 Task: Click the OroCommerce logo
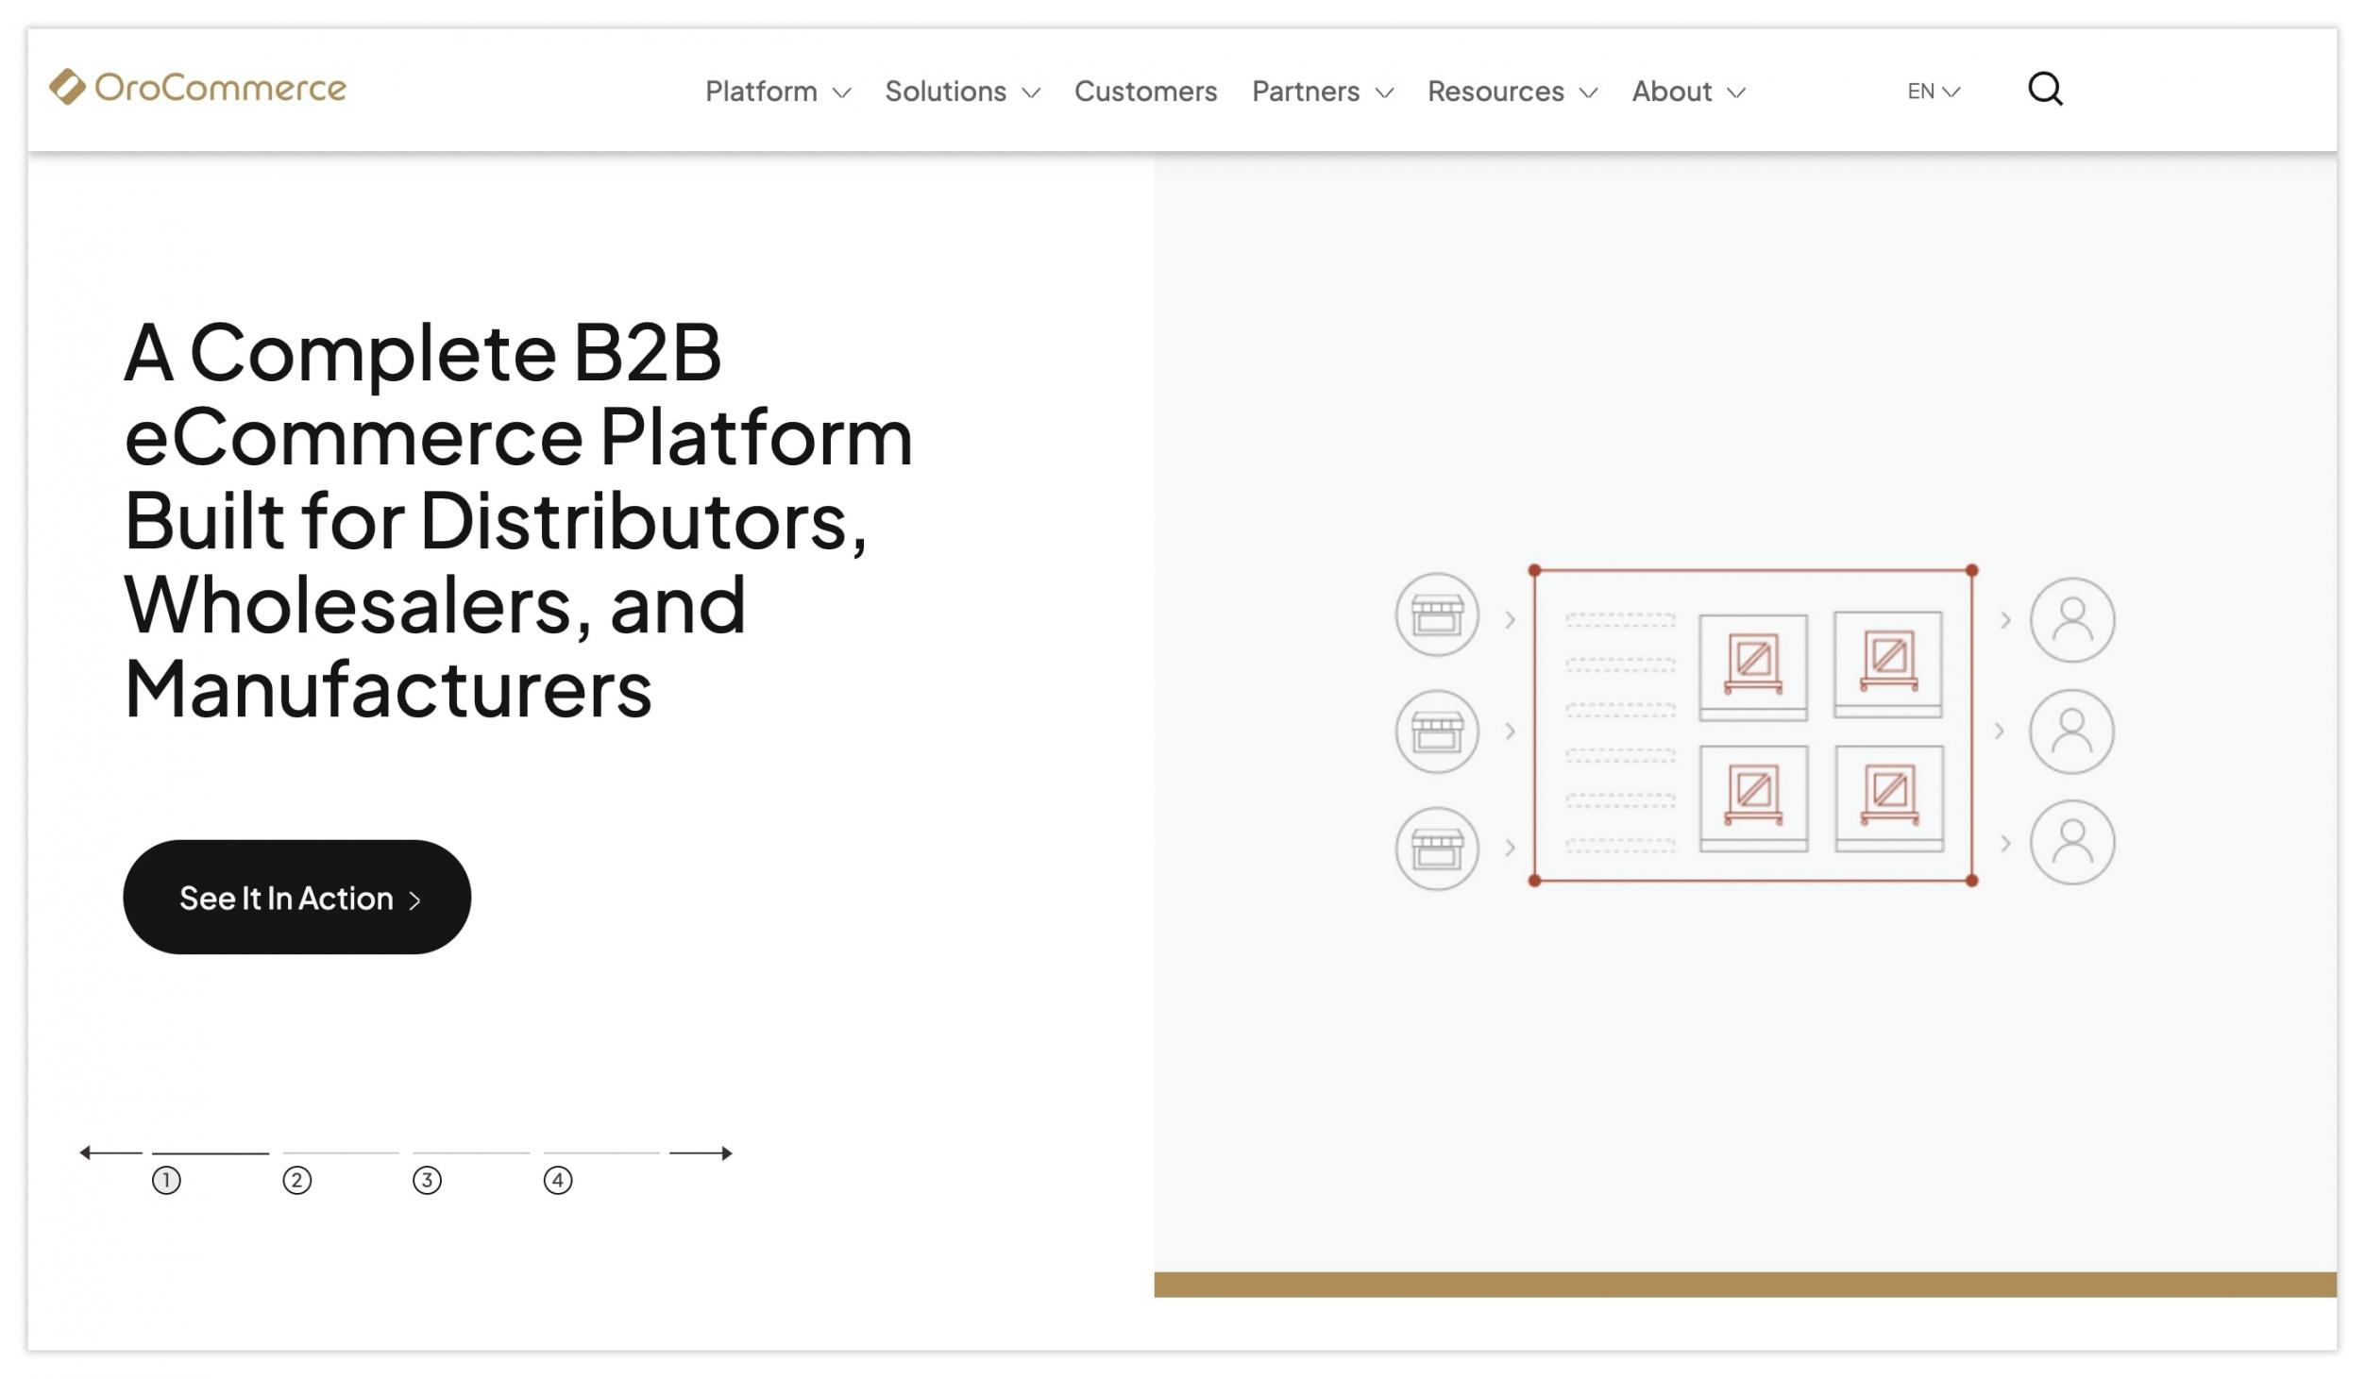[x=197, y=88]
